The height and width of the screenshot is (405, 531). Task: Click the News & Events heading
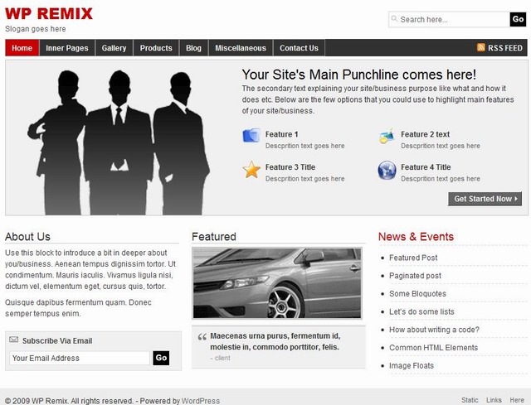pos(416,237)
